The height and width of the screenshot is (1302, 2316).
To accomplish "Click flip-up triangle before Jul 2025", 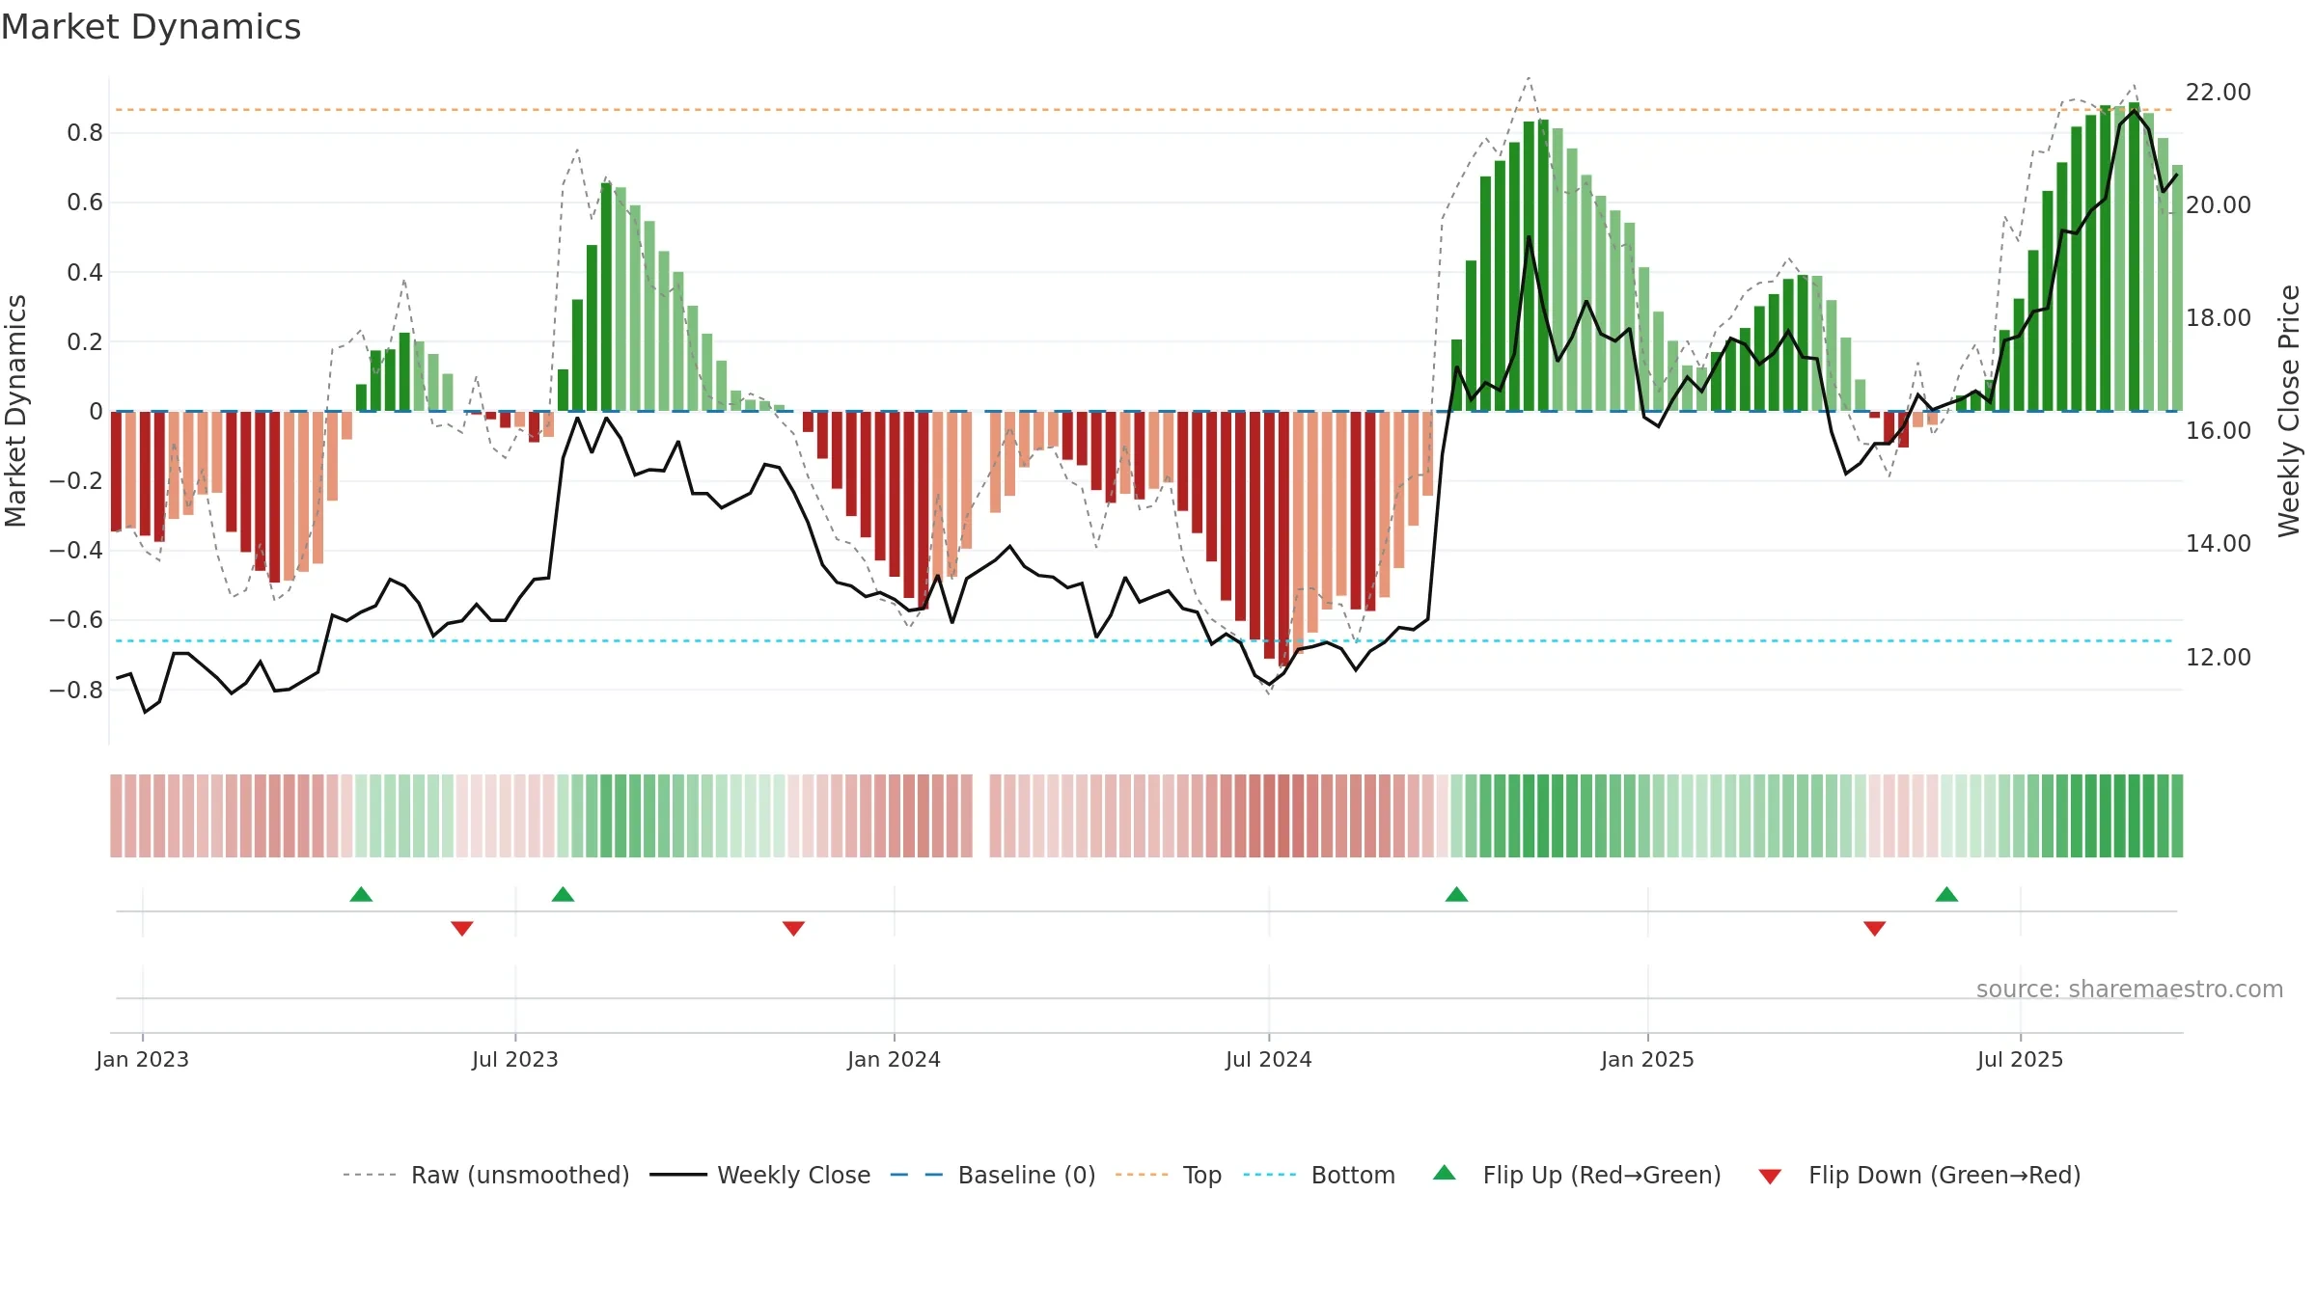I will 1946,894.
